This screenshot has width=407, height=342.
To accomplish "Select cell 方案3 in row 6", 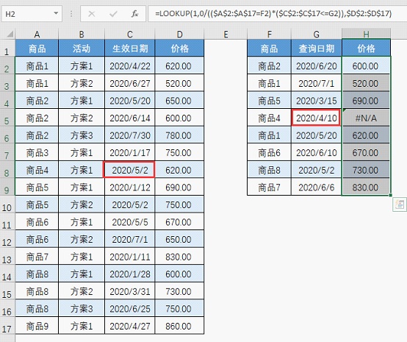I will click(x=82, y=135).
